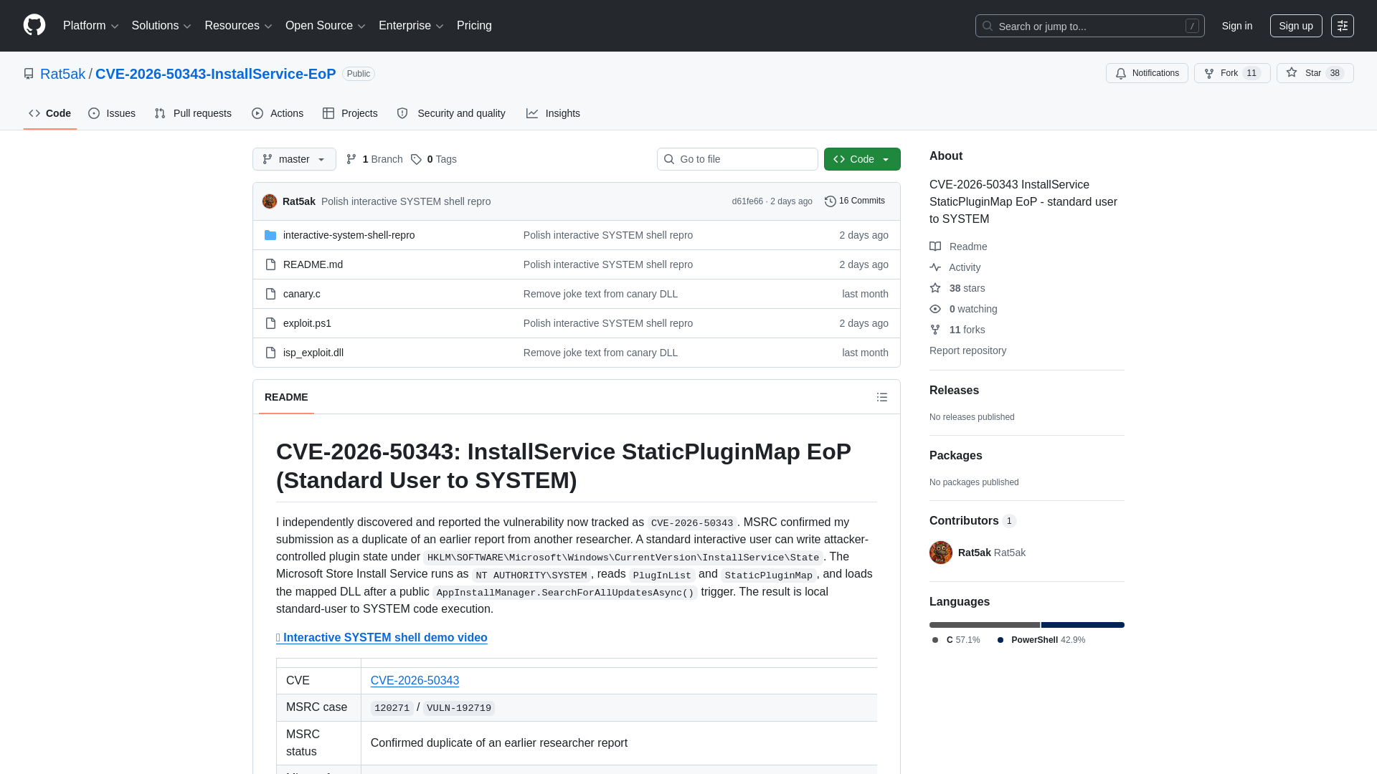Viewport: 1377px width, 774px height.
Task: Open the GitHub home logo
Action: pyautogui.click(x=34, y=25)
